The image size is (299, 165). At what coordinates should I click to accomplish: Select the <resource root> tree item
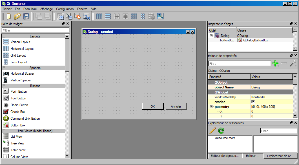pos(225,138)
